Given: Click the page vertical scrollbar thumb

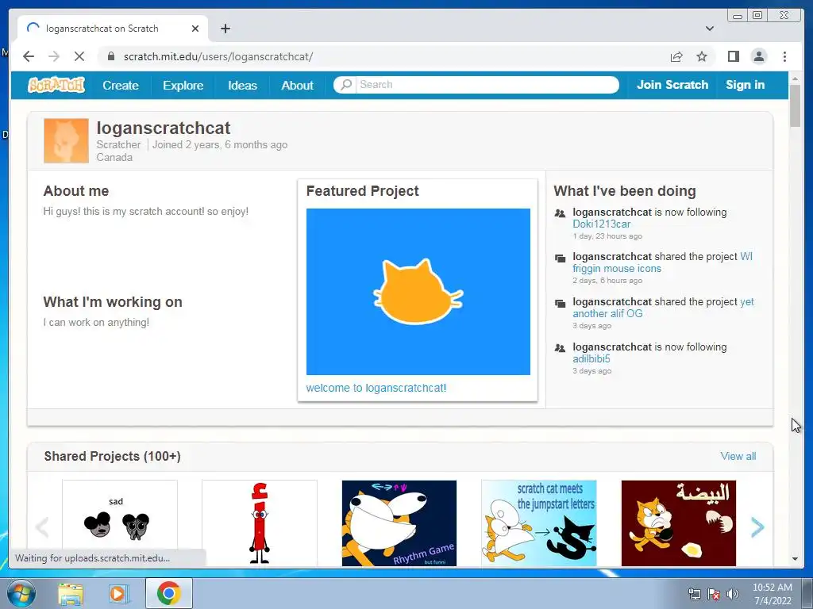Looking at the screenshot, I should coord(795,105).
